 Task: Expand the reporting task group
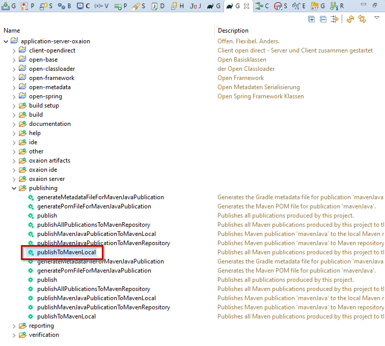tap(14, 326)
